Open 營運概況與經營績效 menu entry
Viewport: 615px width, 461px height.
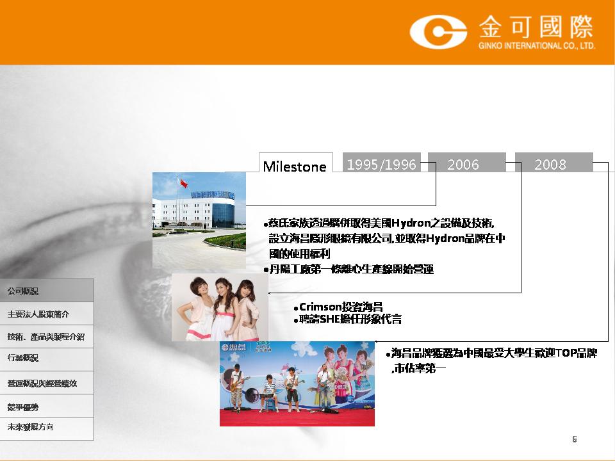coord(47,383)
